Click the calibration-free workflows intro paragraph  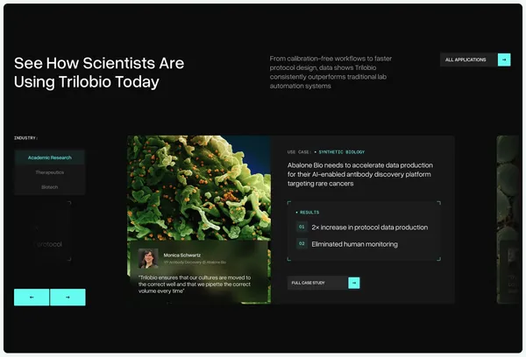(331, 72)
